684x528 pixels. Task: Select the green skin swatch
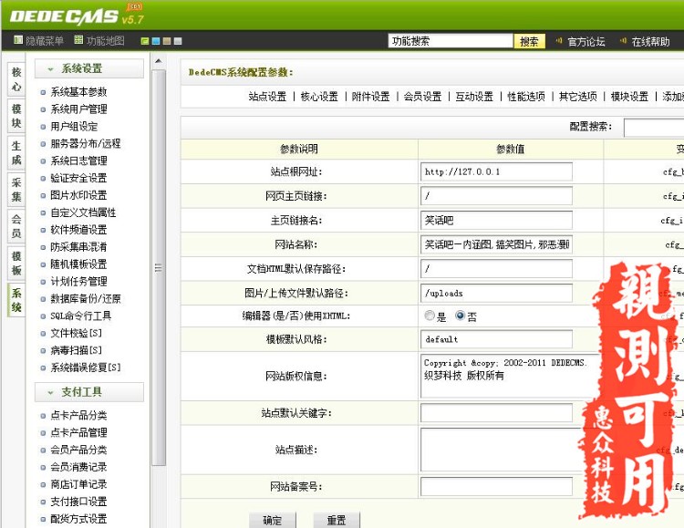click(145, 41)
